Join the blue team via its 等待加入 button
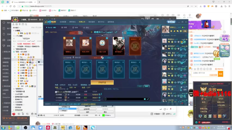Image resolution: width=232 pixels, height=130 pixels. 130,33
